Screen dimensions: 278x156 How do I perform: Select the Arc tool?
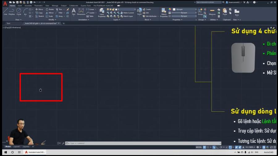pos(25,11)
